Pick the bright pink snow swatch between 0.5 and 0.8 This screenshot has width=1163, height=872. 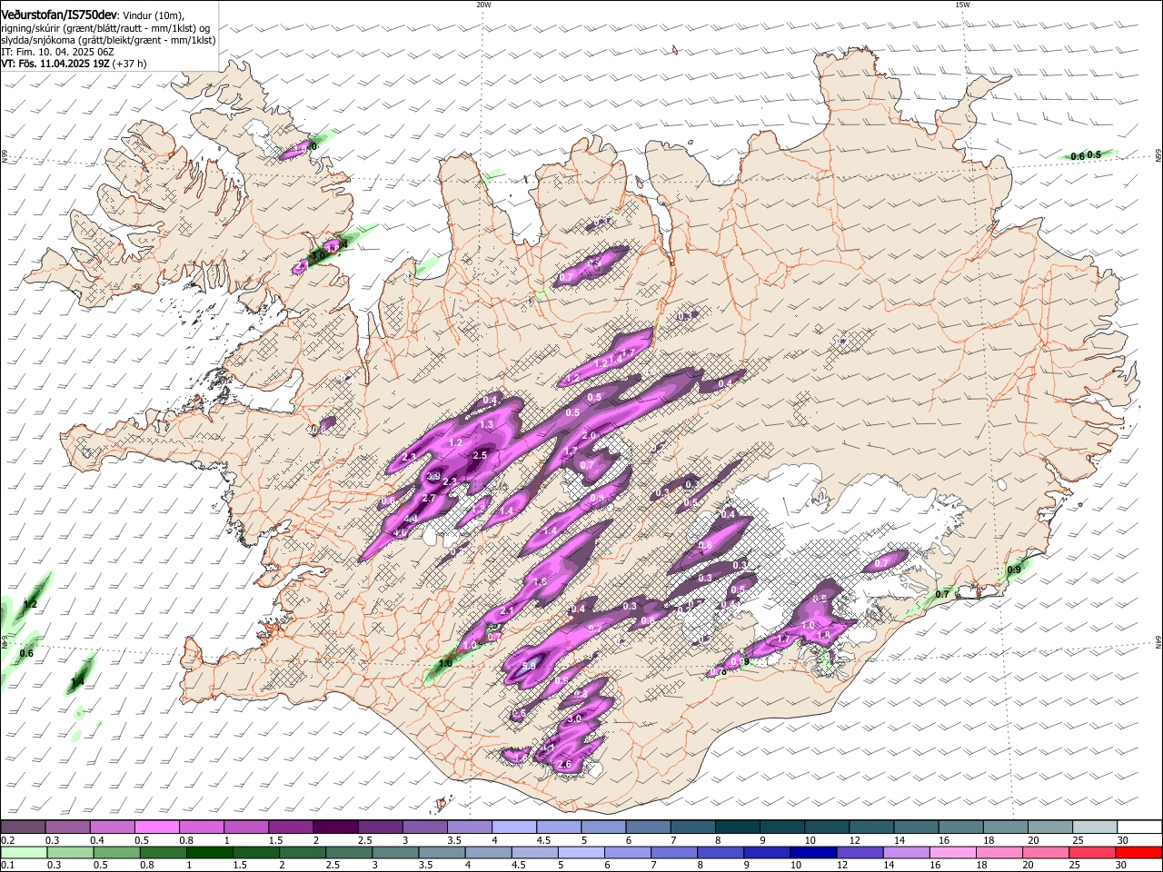click(156, 827)
